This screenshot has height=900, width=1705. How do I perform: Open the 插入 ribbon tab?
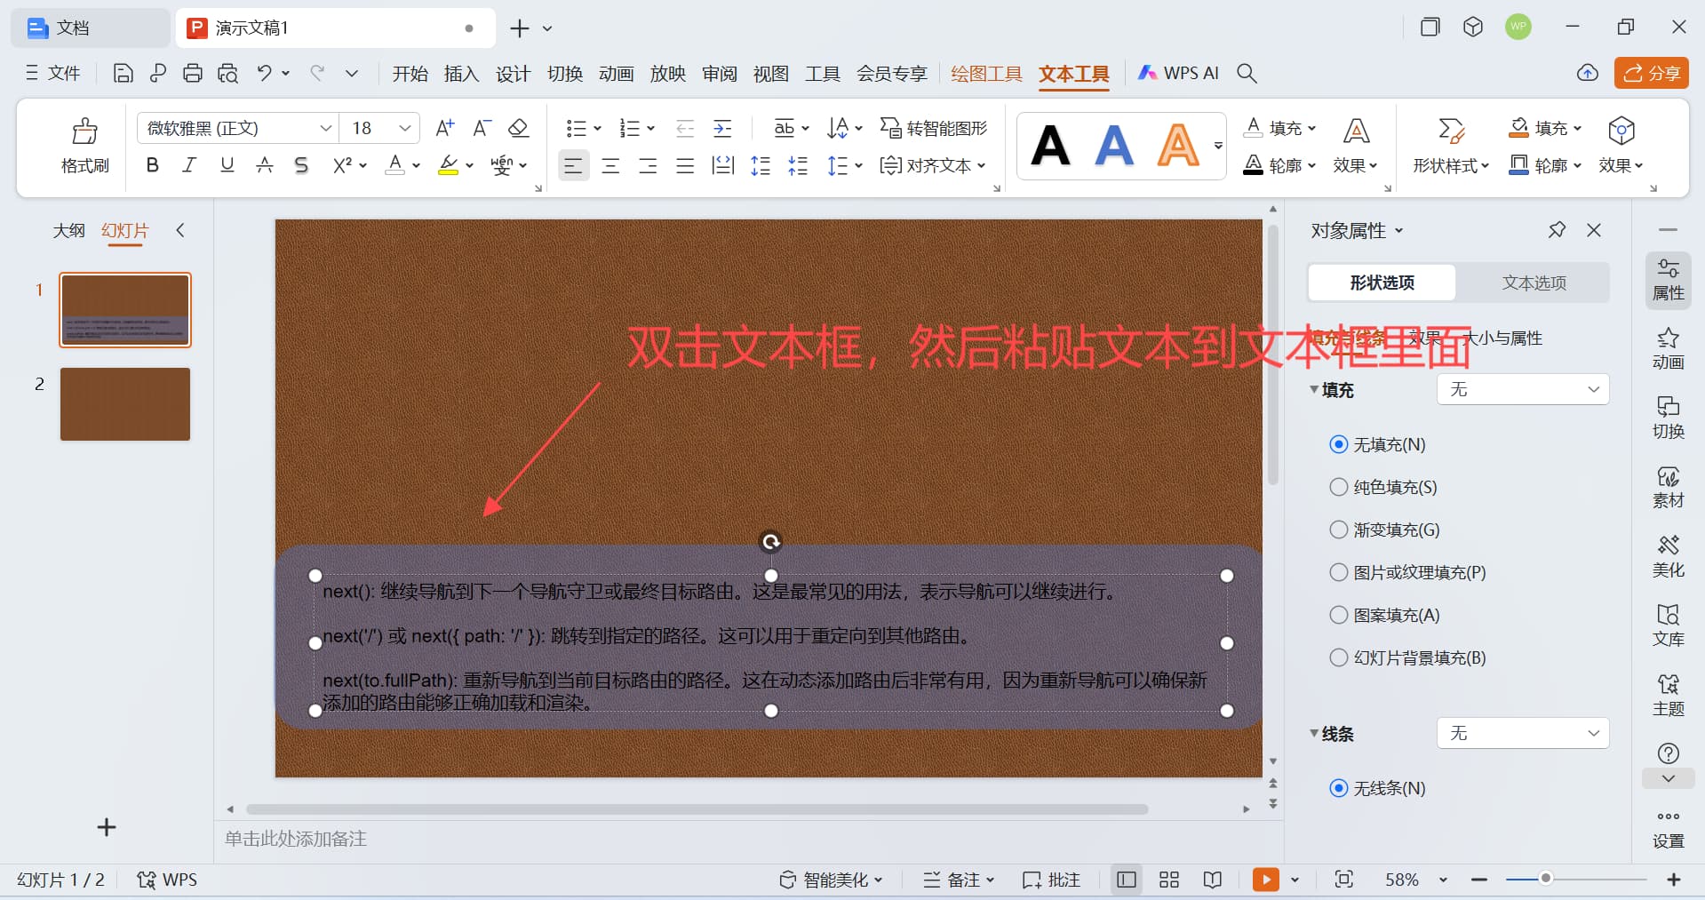click(461, 74)
